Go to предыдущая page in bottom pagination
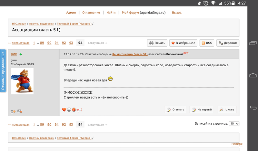Screen dimensions: 258x151 point(21,125)
